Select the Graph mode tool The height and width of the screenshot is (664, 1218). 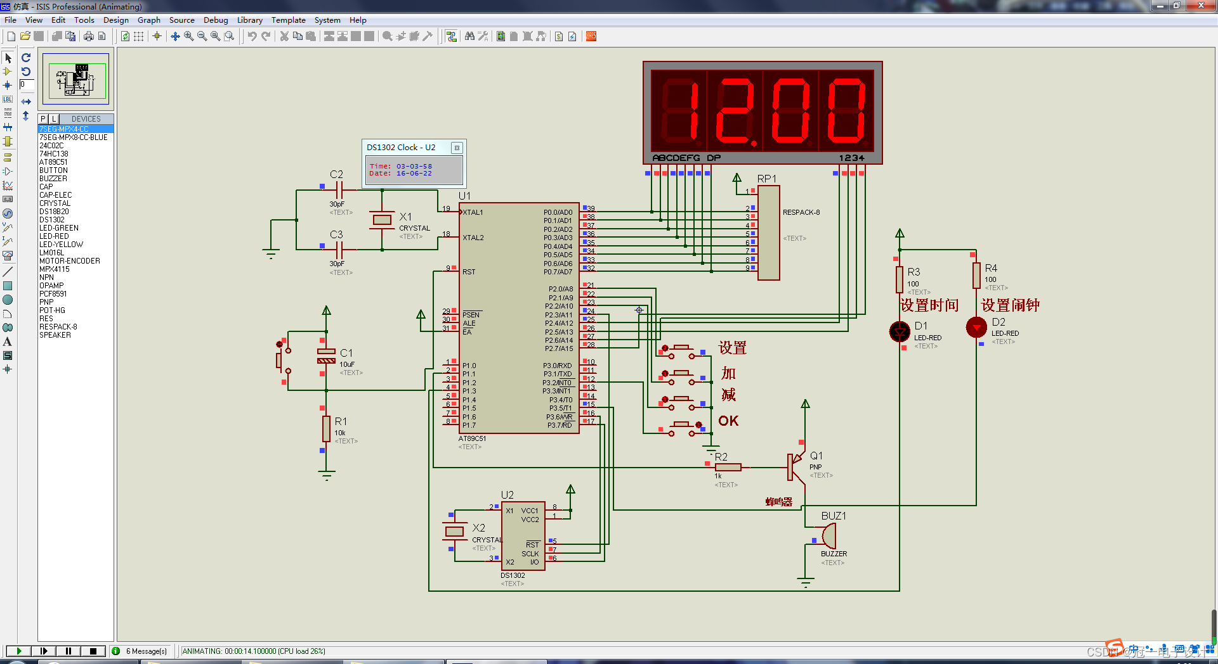(x=8, y=185)
